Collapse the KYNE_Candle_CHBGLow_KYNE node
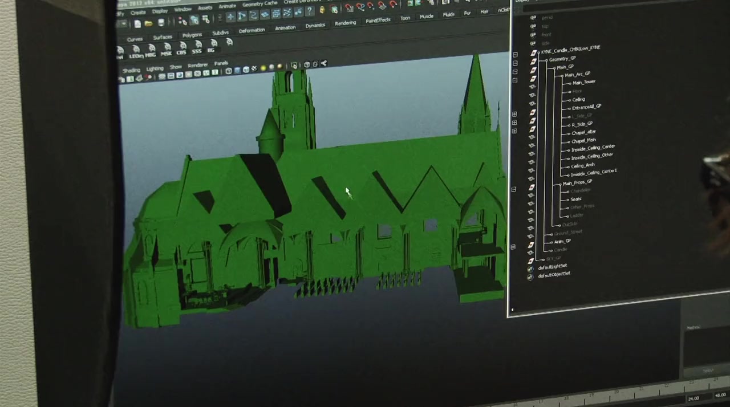 pyautogui.click(x=515, y=55)
